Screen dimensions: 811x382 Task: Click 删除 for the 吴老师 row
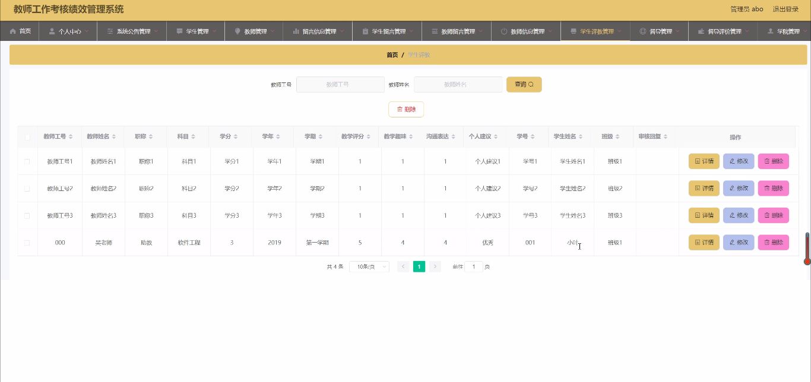[x=774, y=243]
